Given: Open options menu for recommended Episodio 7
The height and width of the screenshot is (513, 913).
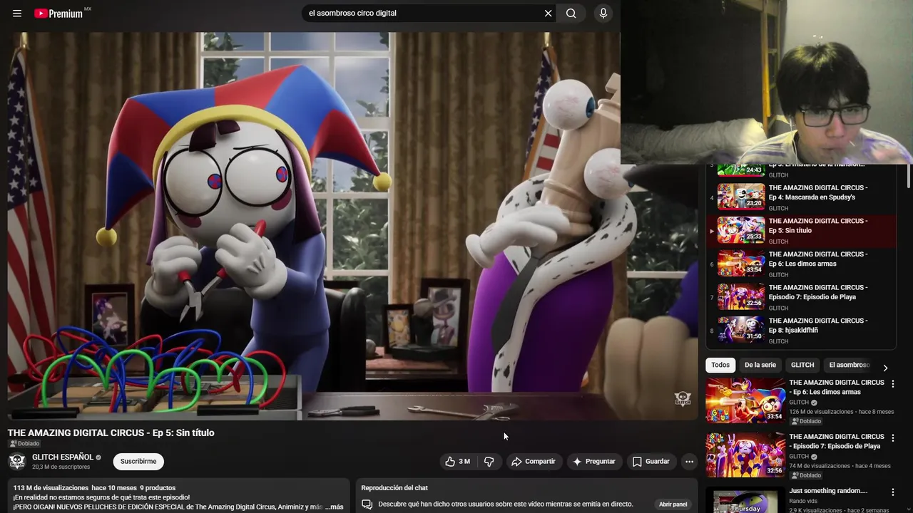Looking at the screenshot, I should [x=892, y=438].
